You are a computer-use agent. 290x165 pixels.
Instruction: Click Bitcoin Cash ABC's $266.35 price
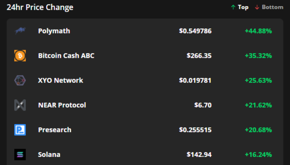pyautogui.click(x=199, y=56)
